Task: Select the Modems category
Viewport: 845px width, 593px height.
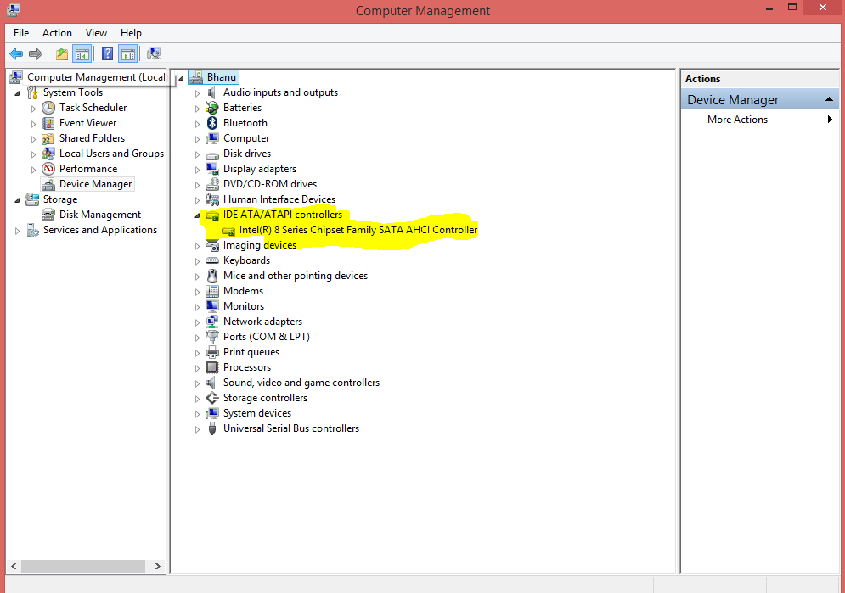Action: tap(243, 291)
